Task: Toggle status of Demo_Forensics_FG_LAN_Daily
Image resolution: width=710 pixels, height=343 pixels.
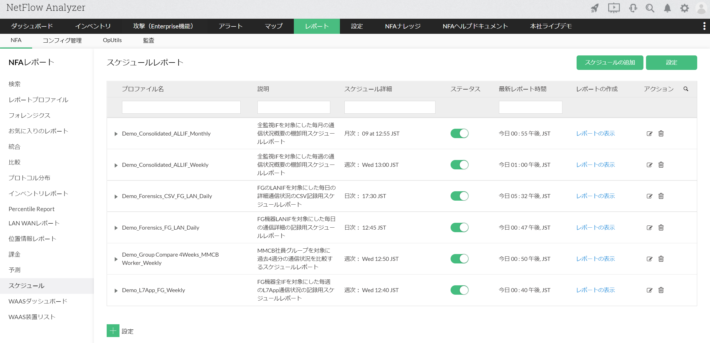Action: click(x=459, y=228)
